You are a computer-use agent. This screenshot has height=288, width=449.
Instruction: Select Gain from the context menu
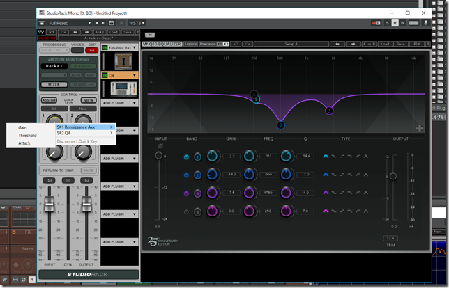tap(23, 128)
